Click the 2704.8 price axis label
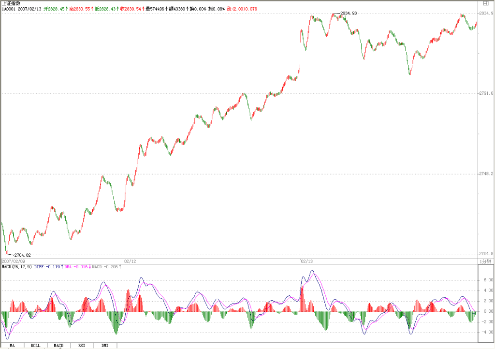Image resolution: width=495 pixels, height=349 pixels. tap(486, 254)
